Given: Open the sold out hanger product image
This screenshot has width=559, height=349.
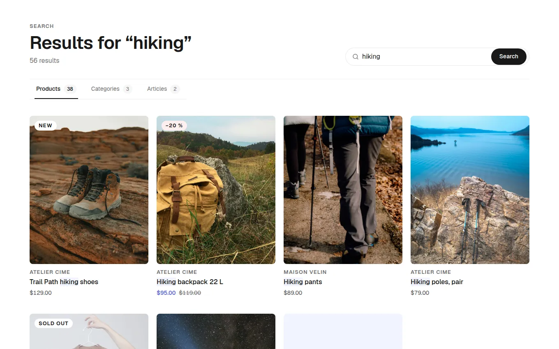Looking at the screenshot, I should point(89,331).
